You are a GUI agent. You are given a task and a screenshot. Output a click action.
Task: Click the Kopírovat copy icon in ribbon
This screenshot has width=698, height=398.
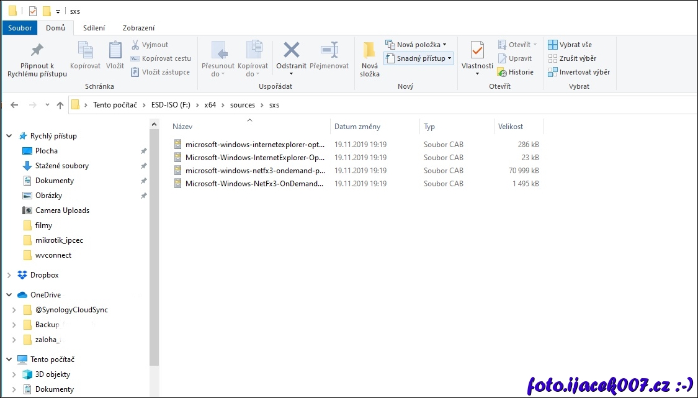tap(85, 51)
